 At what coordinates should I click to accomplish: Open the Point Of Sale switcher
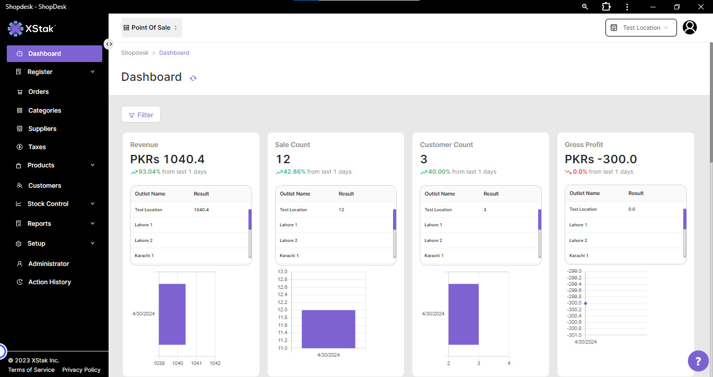[x=151, y=28]
